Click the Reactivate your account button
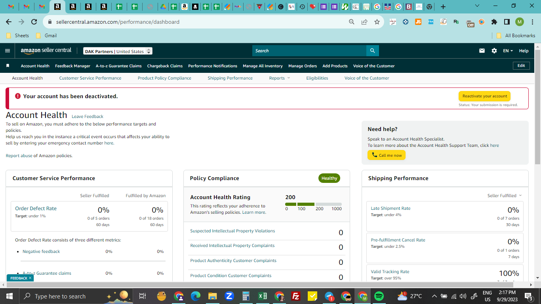 (x=485, y=96)
